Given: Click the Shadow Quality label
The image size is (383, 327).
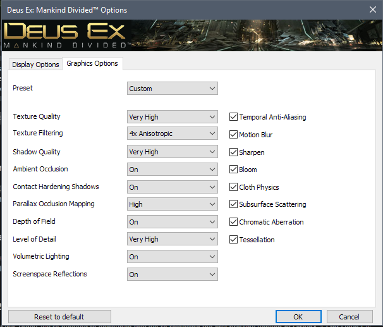Looking at the screenshot, I should [x=37, y=152].
